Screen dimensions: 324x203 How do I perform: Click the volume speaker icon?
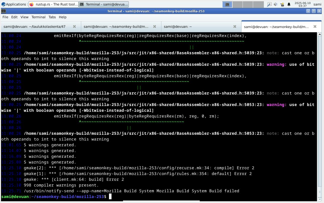(276, 4)
